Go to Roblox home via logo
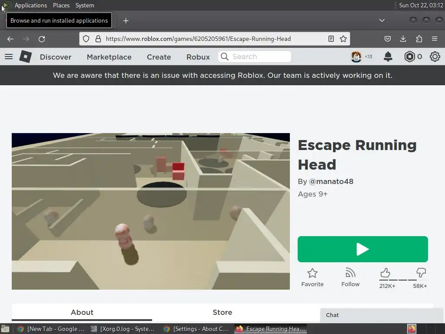445x334 pixels. (26, 57)
